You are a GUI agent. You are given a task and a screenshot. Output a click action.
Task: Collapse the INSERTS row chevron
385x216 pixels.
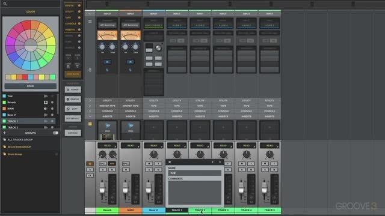click(x=90, y=116)
